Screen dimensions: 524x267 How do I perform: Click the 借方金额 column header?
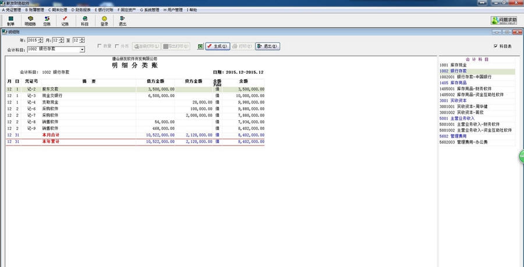pos(155,81)
